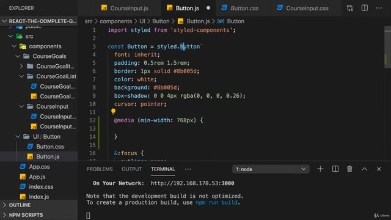Image resolution: width=391 pixels, height=220 pixels.
Task: Click 'src' in the breadcrumb
Action: tap(89, 21)
